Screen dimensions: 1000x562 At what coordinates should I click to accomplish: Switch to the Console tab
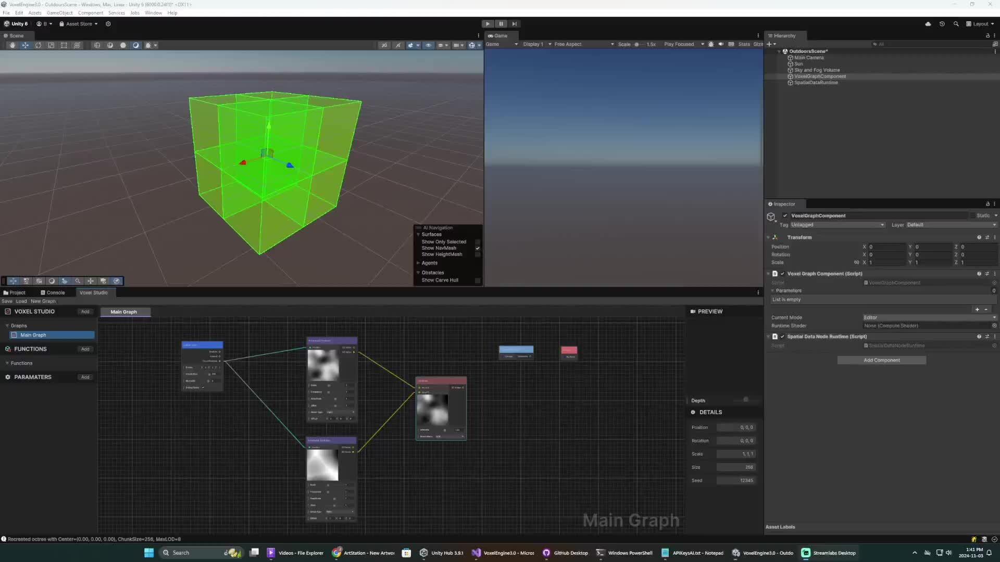[x=54, y=292]
